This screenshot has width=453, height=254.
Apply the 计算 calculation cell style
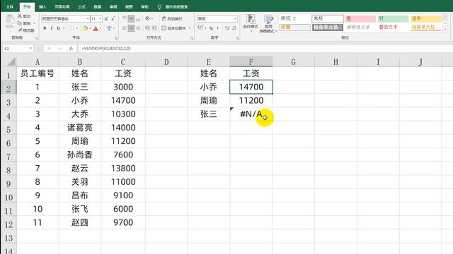[295, 28]
